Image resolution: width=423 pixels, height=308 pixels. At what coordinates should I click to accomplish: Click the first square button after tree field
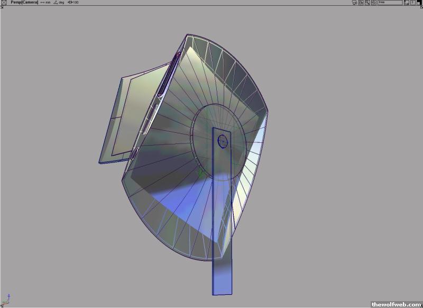406,3
